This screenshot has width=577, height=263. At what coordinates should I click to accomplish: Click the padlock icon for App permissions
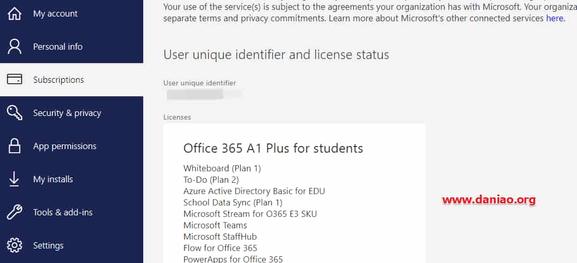15,146
